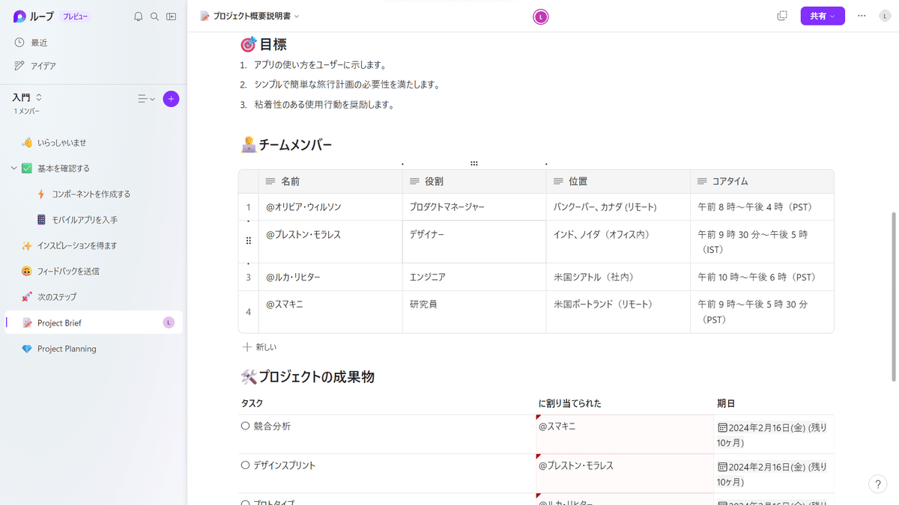Image resolution: width=899 pixels, height=505 pixels.
Task: Add new row with ＋ 新しい
Action: 259,347
